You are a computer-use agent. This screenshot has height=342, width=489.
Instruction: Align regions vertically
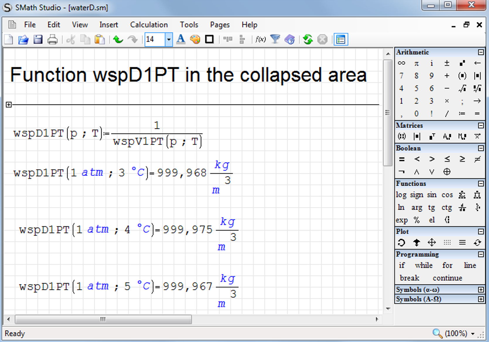(x=242, y=39)
